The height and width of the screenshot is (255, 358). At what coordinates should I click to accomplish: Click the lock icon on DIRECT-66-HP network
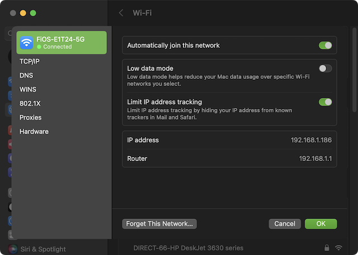coord(326,248)
